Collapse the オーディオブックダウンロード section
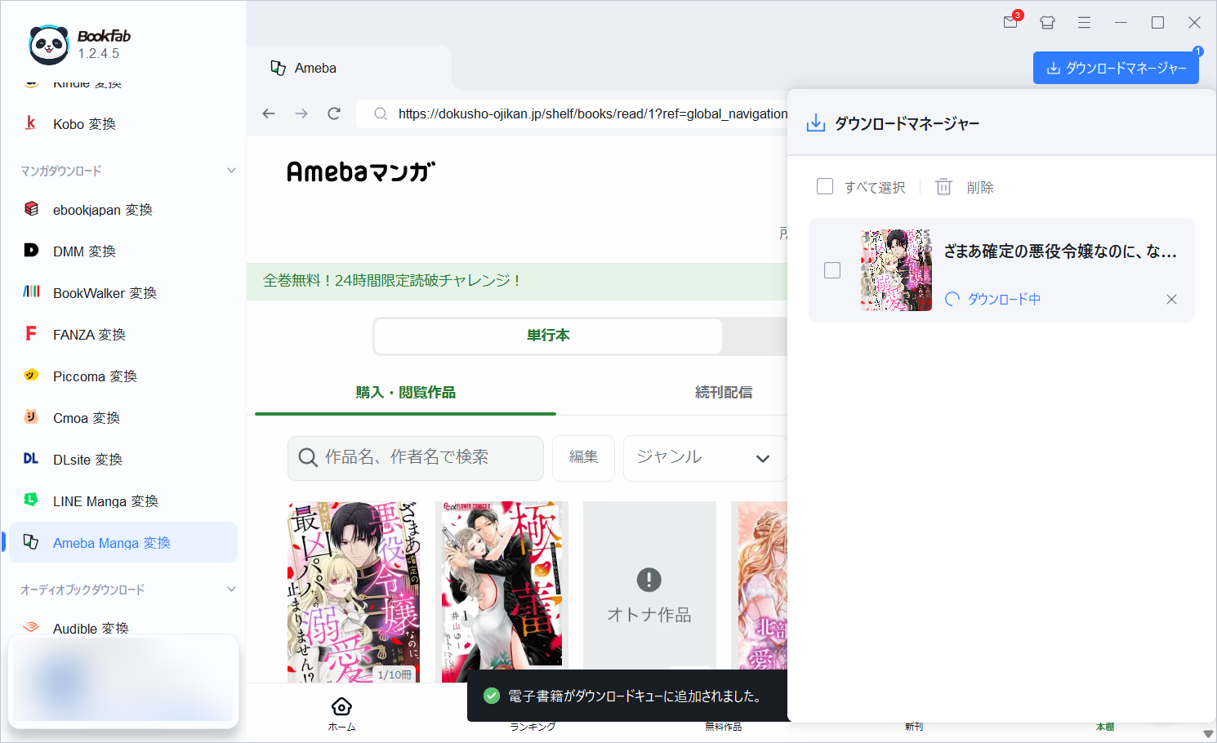The height and width of the screenshot is (743, 1217). pos(231,590)
